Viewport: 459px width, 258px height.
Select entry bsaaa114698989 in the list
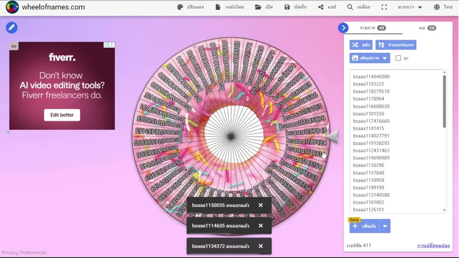371,157
